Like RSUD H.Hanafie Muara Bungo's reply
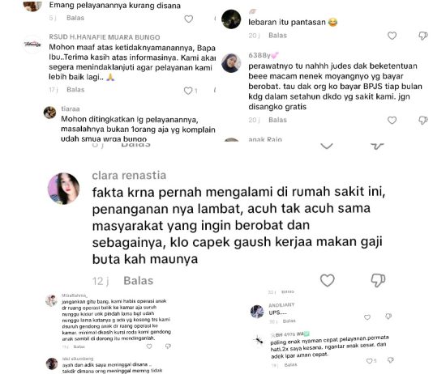 [188, 91]
